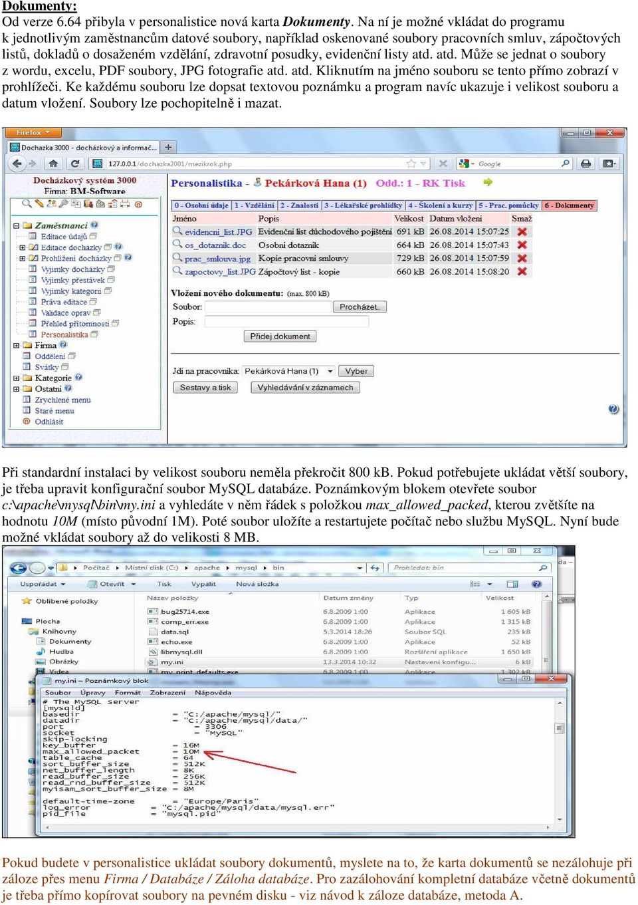The width and height of the screenshot is (638, 905).
Task: Delete zapoctovy_list.JPG with red cross
Action: tap(522, 271)
